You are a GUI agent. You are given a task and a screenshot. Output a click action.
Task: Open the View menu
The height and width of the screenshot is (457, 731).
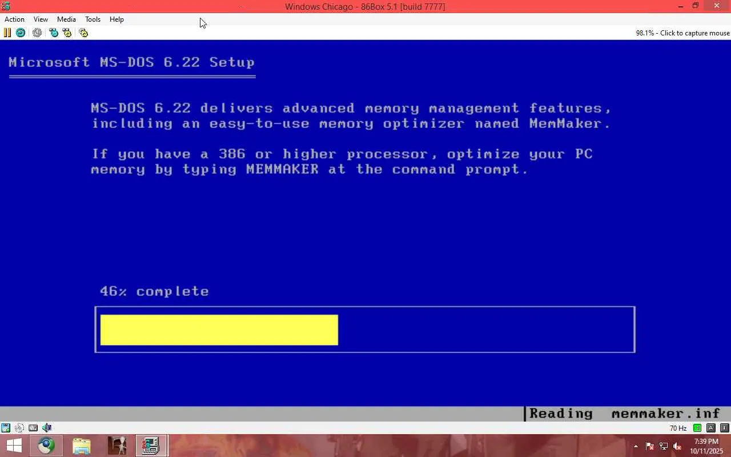[x=41, y=19]
